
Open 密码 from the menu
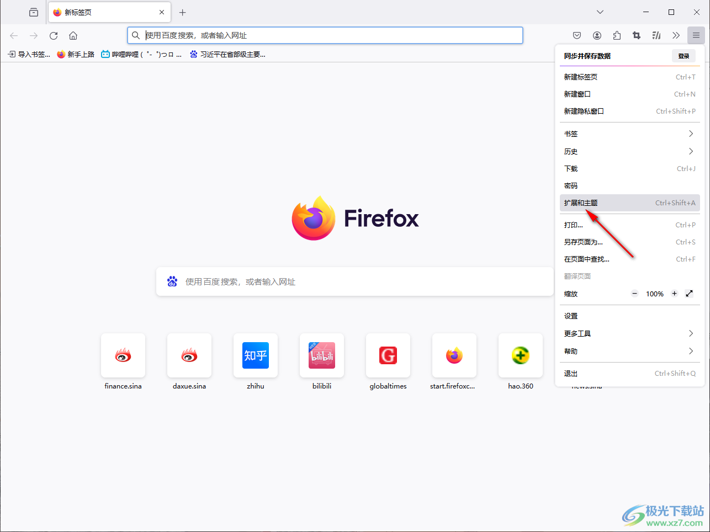pos(630,185)
